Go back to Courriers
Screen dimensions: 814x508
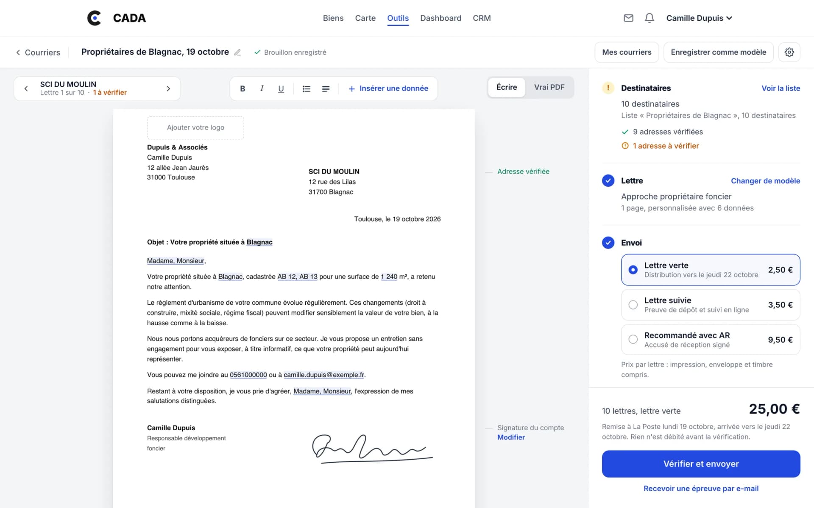point(38,52)
